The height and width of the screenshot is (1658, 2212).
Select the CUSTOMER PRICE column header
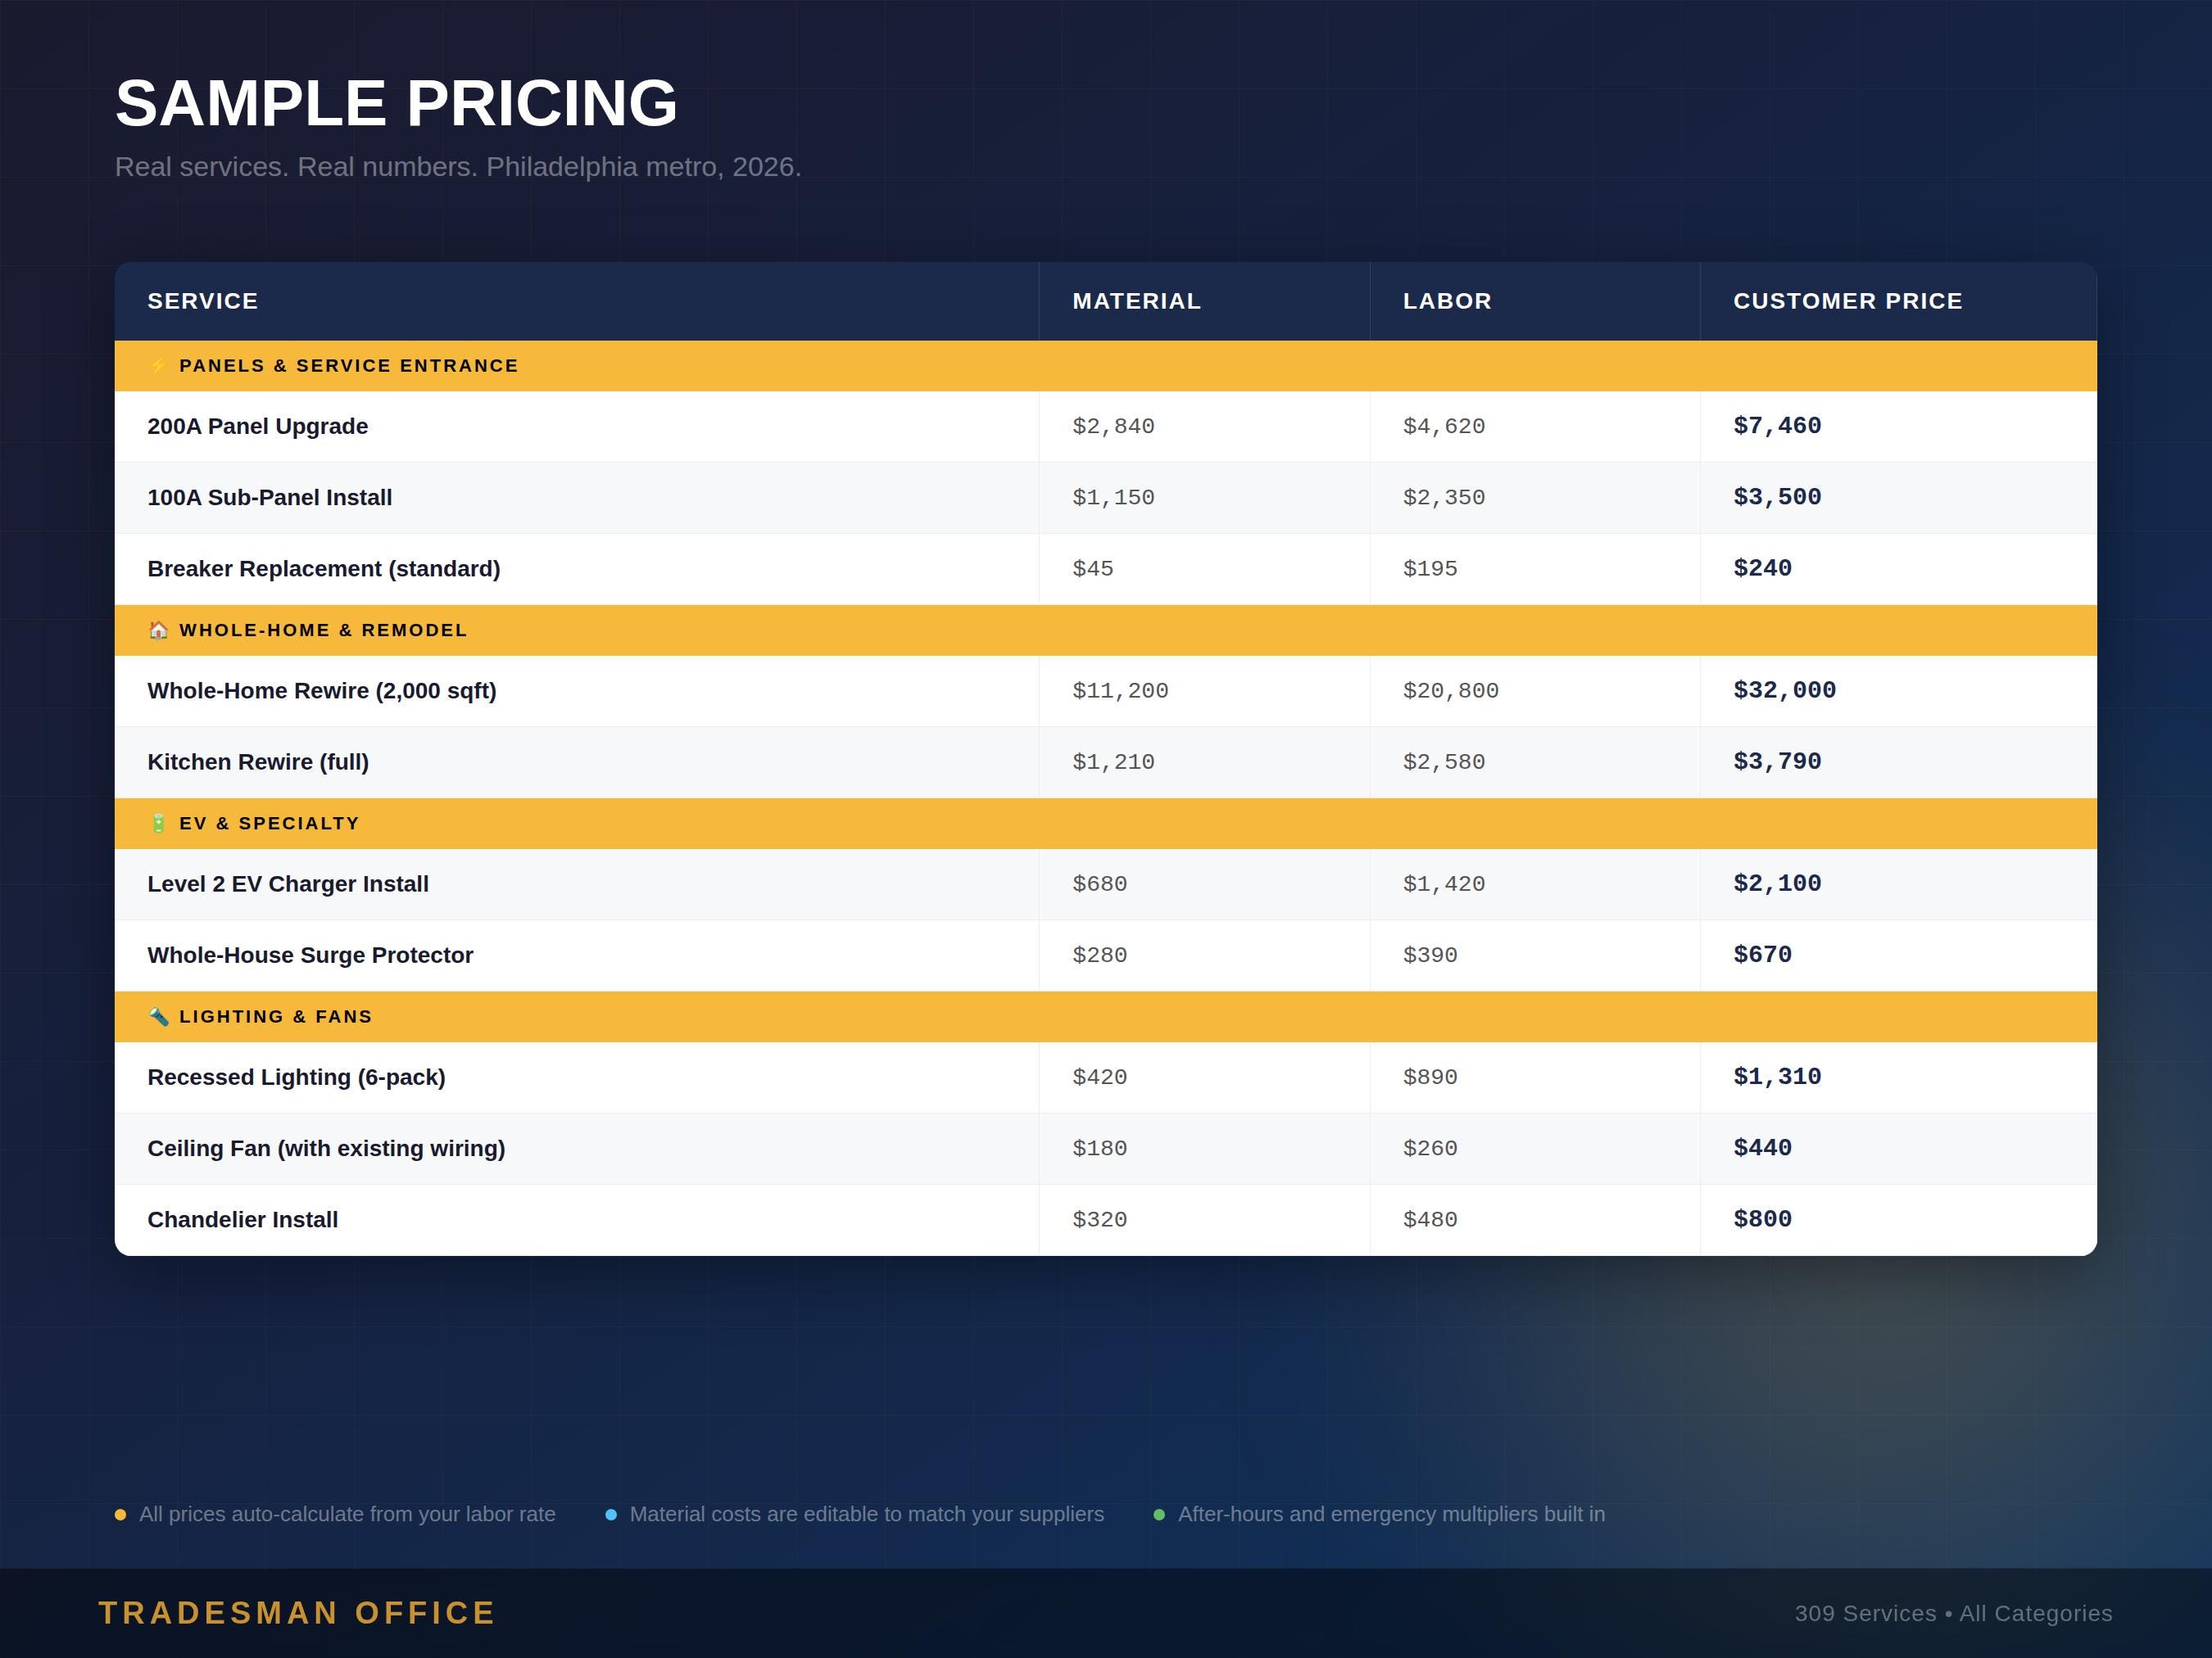[x=1848, y=300]
